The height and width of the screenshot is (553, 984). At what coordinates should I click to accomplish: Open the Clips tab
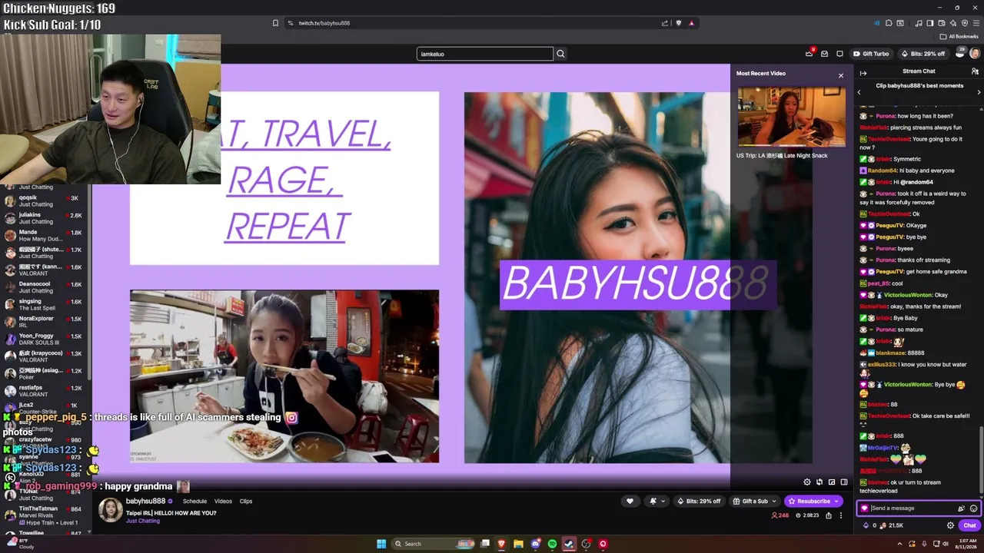pos(246,502)
